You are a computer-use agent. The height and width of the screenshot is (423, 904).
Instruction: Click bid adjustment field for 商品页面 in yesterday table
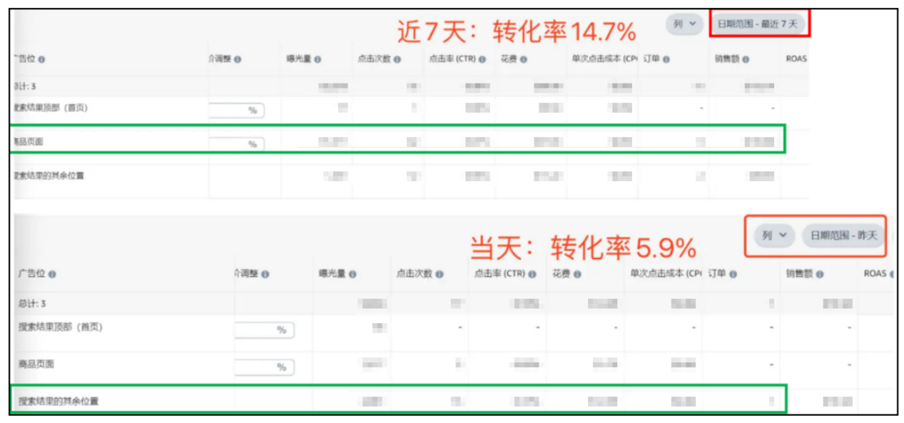pyautogui.click(x=265, y=367)
